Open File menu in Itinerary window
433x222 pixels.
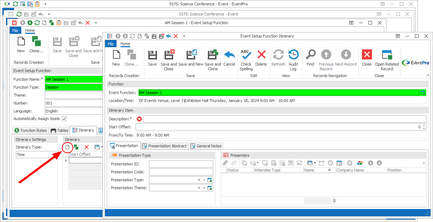pyautogui.click(x=111, y=44)
